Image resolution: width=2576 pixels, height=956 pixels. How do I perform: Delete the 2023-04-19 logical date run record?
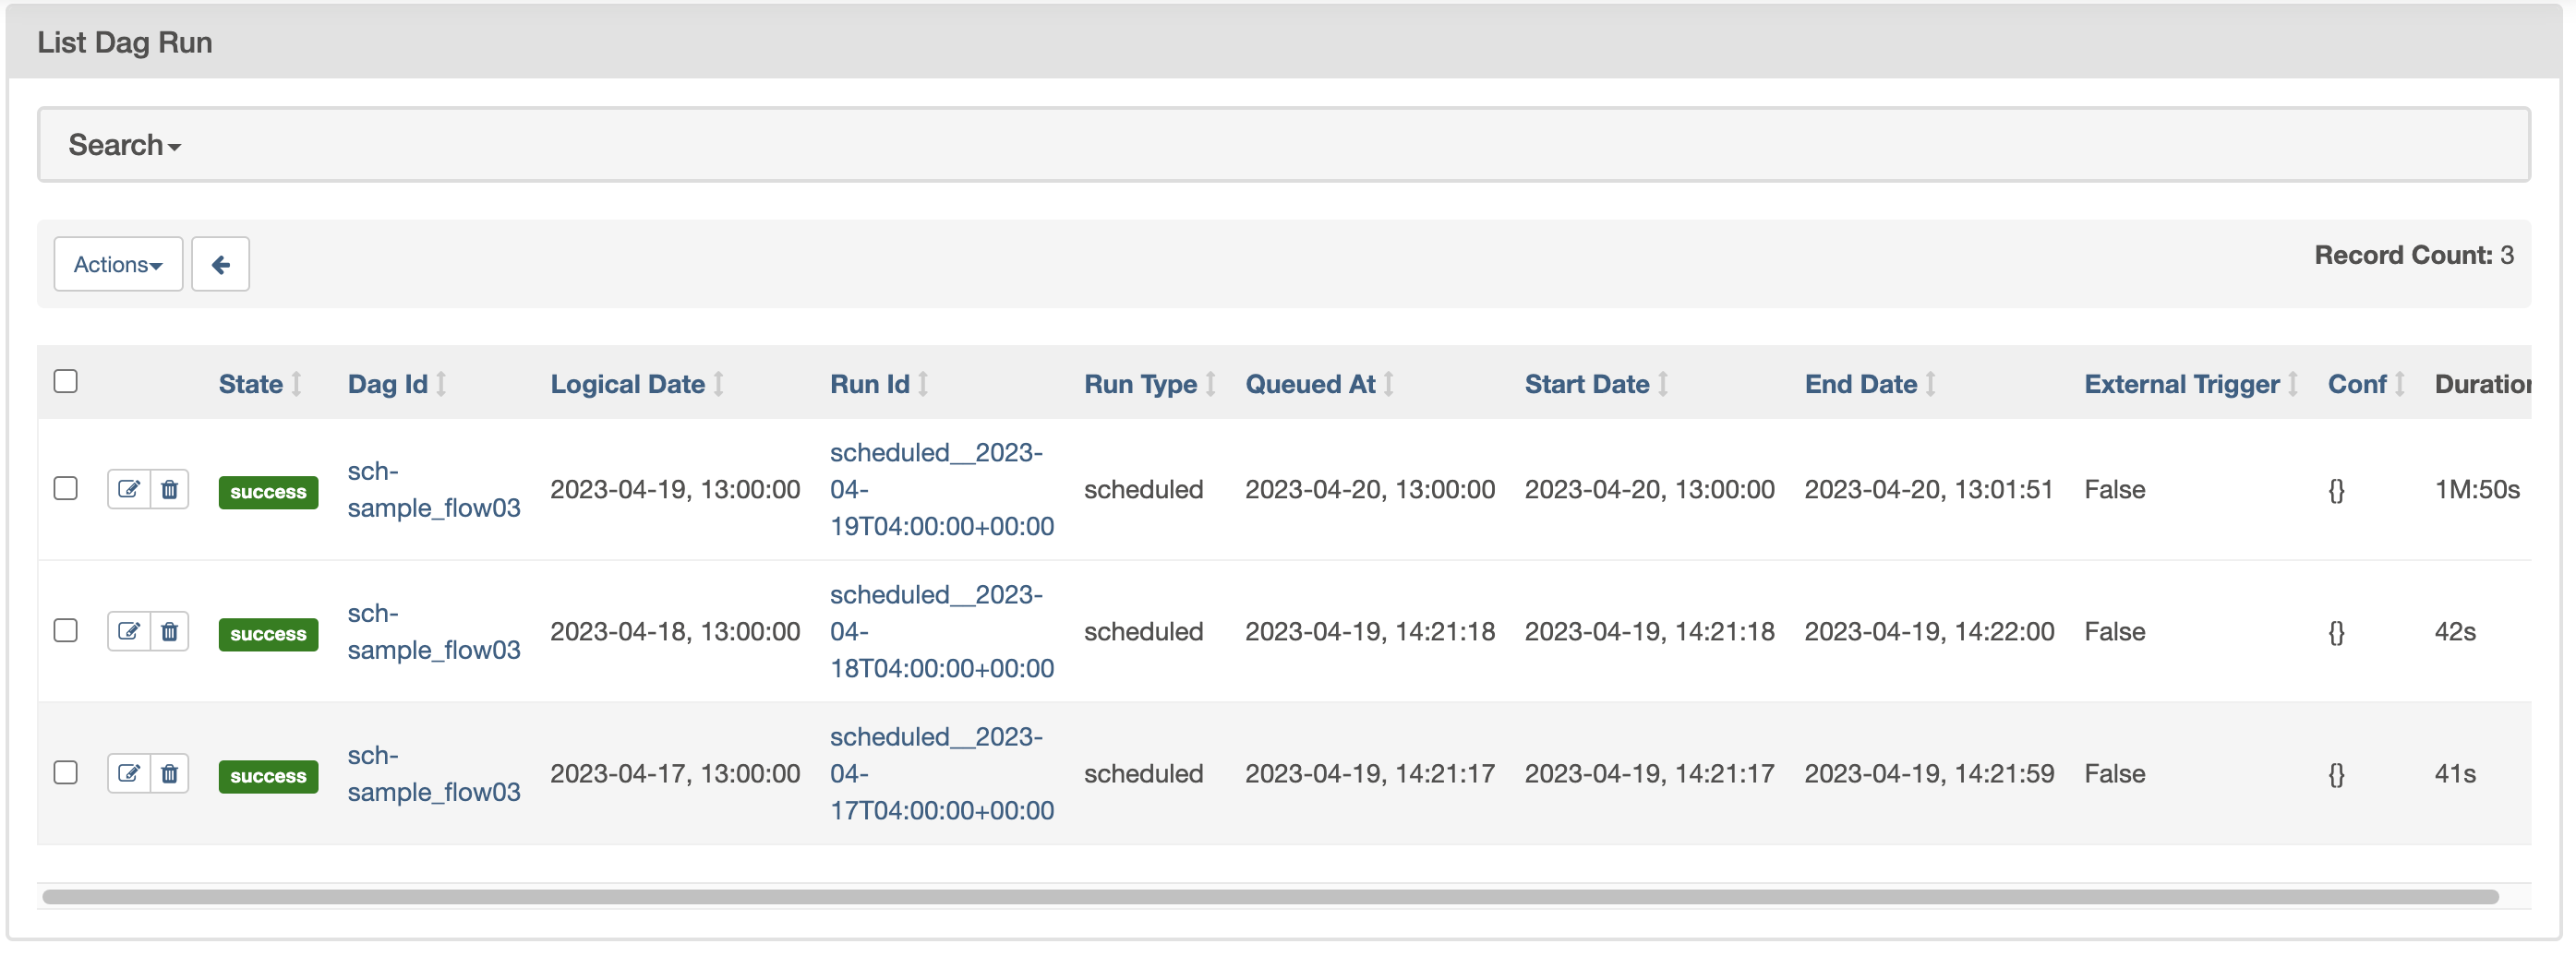170,489
